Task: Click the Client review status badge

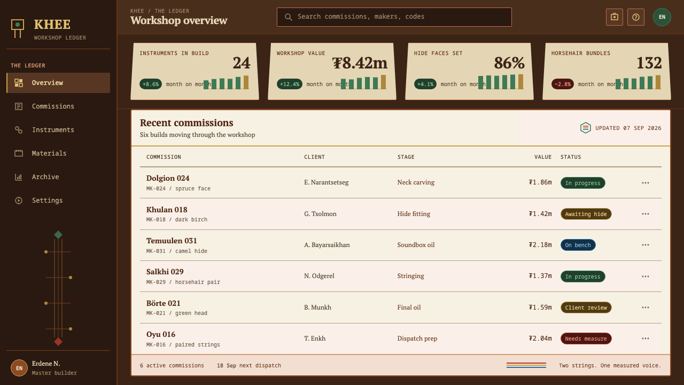Action: [x=586, y=307]
